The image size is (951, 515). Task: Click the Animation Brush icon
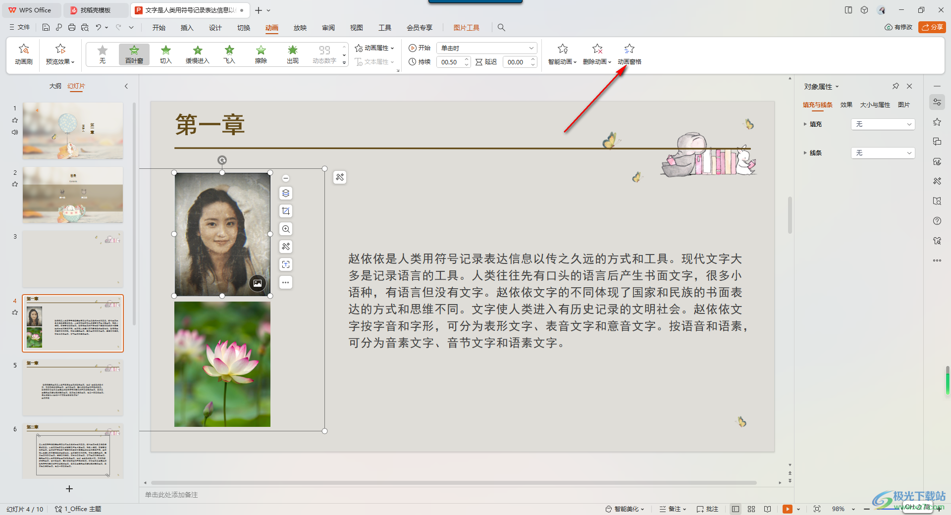[24, 54]
